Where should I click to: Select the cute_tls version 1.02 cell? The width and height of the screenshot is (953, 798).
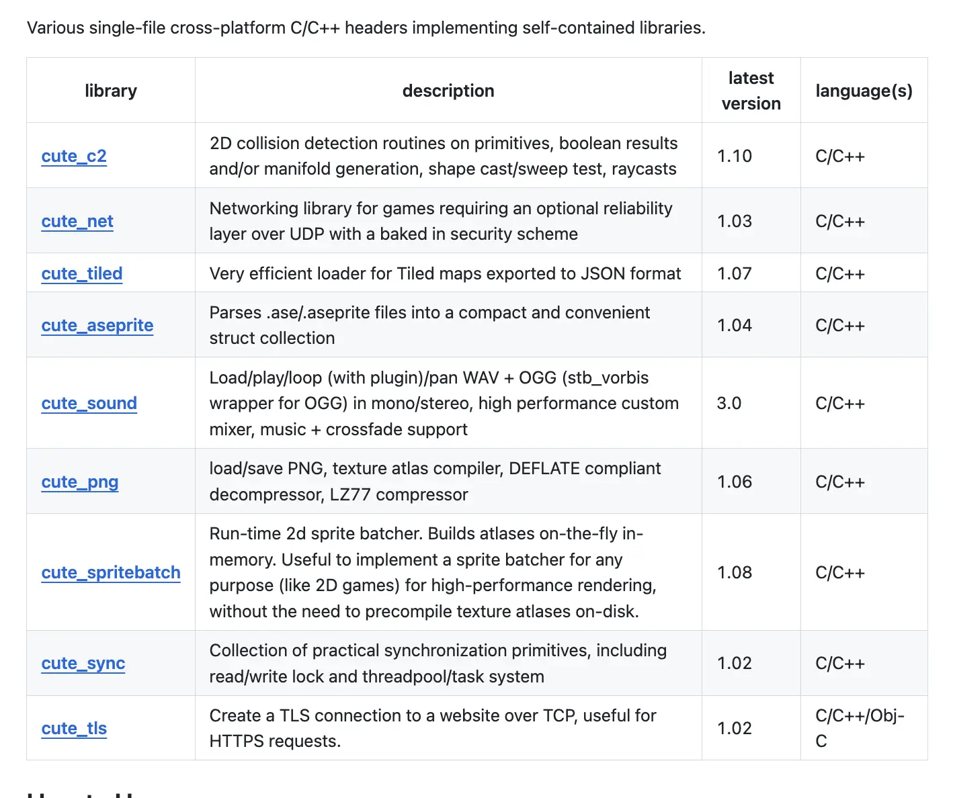tap(751, 728)
